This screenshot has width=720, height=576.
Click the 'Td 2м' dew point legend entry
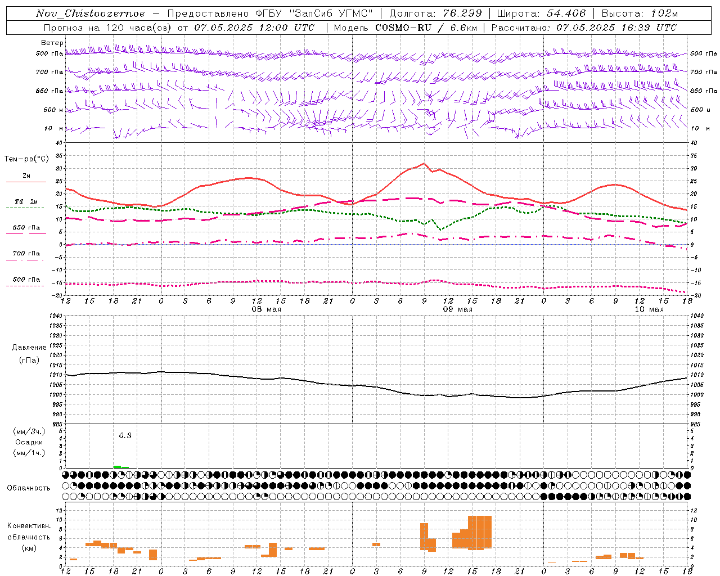click(x=26, y=201)
